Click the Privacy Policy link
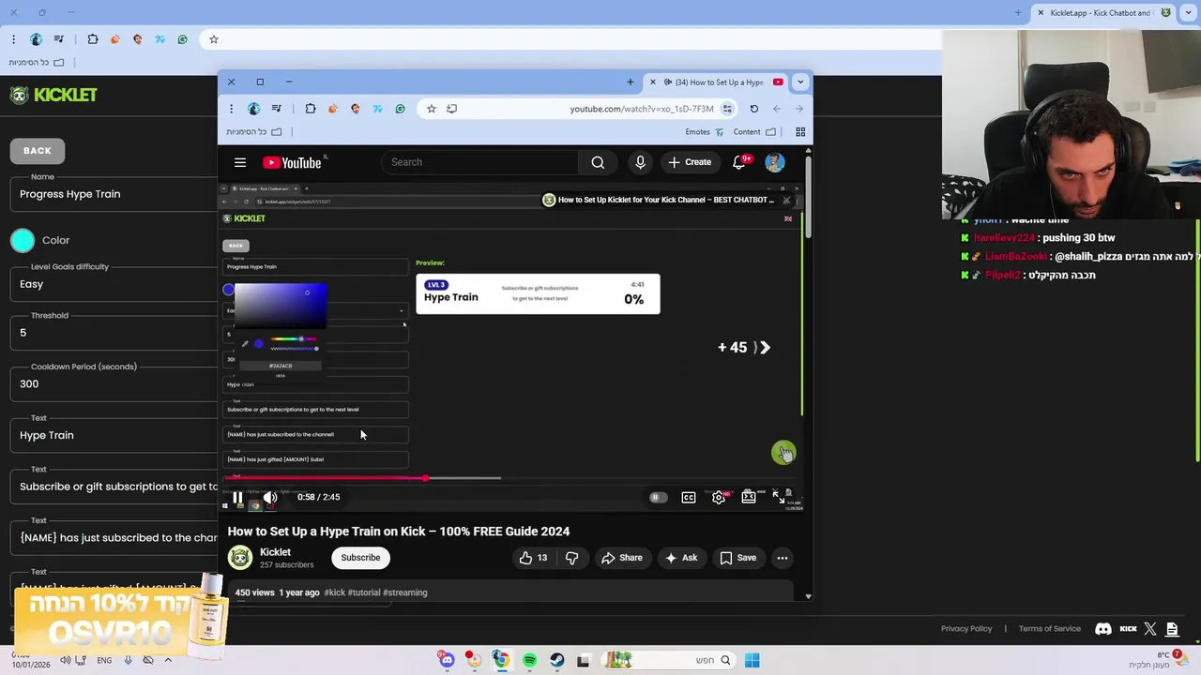This screenshot has width=1201, height=675. [x=966, y=629]
